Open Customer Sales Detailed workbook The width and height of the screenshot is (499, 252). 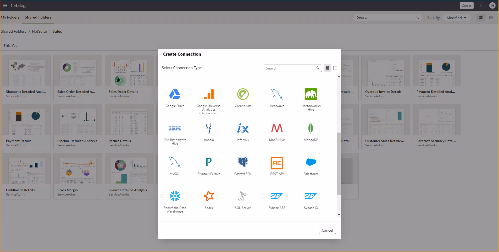(x=386, y=127)
